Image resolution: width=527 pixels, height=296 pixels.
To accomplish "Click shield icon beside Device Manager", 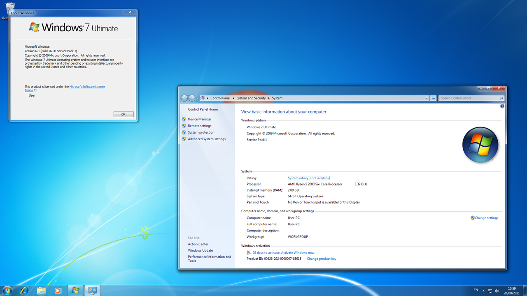I will pyautogui.click(x=184, y=119).
